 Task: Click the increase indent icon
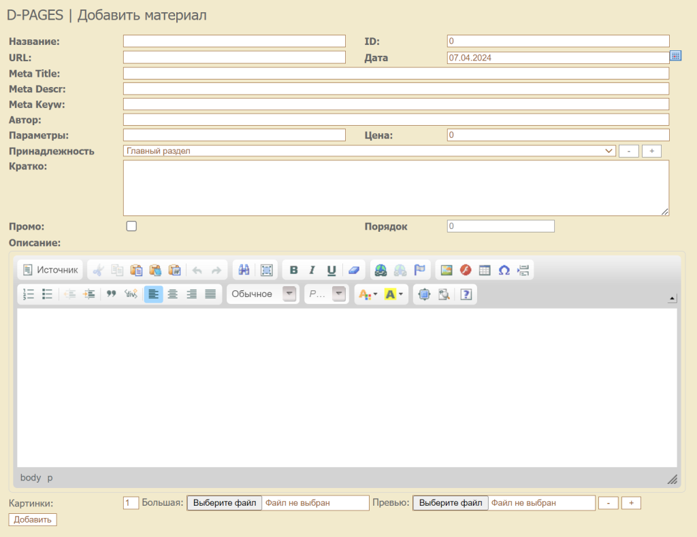pos(89,294)
